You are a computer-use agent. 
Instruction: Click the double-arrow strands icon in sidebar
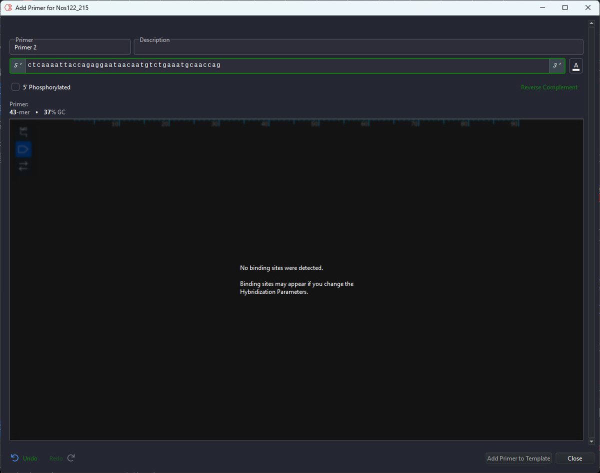(23, 166)
